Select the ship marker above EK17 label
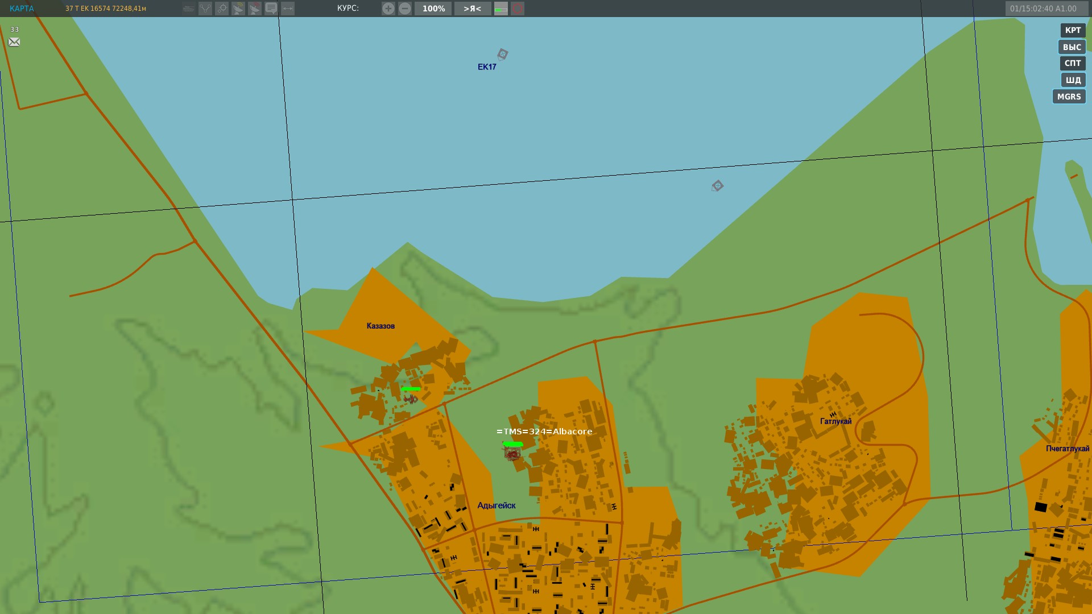 pyautogui.click(x=502, y=55)
